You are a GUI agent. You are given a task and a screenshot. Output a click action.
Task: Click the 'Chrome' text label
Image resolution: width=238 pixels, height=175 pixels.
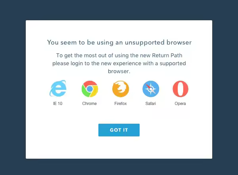(x=89, y=103)
